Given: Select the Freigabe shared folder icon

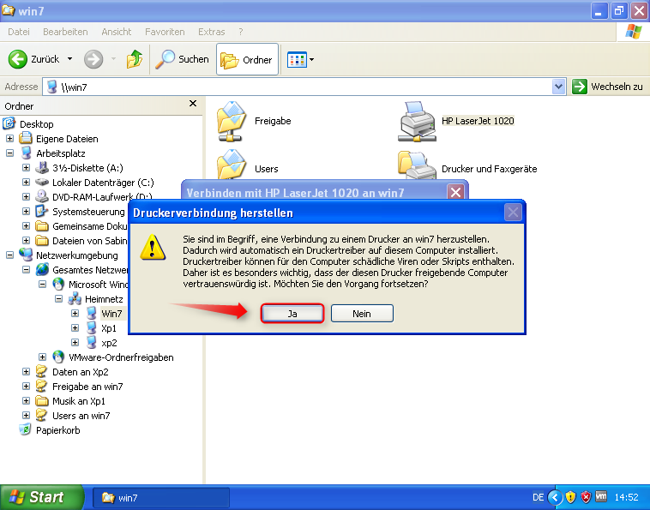Looking at the screenshot, I should [x=232, y=122].
